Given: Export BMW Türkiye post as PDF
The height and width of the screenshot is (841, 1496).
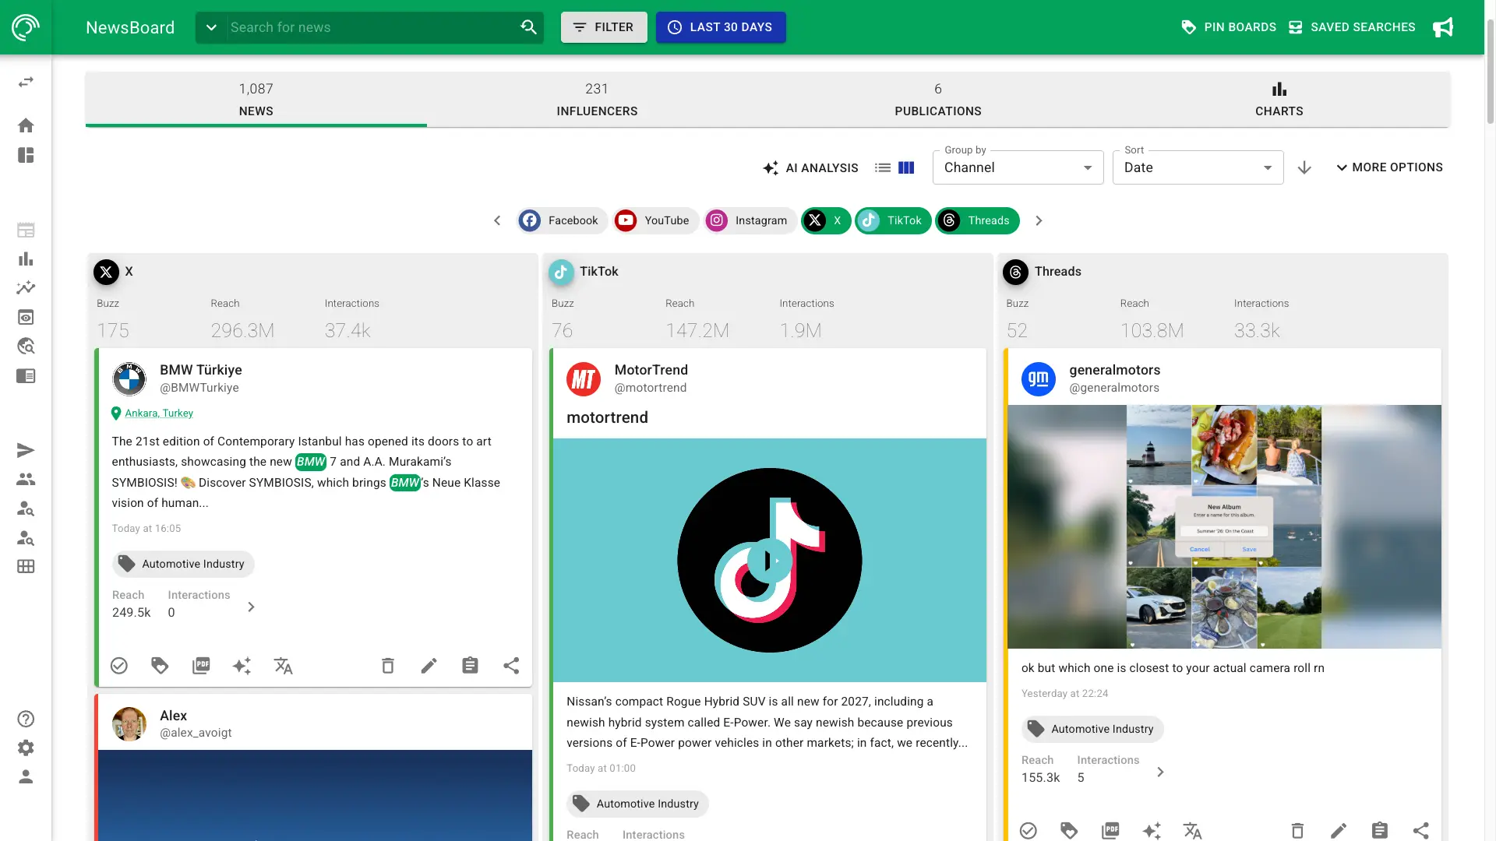Looking at the screenshot, I should pos(201,666).
